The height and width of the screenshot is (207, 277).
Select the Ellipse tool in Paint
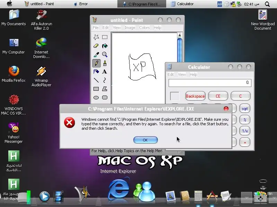click(96, 98)
